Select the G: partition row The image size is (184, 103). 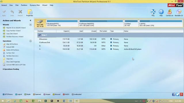click(110, 46)
